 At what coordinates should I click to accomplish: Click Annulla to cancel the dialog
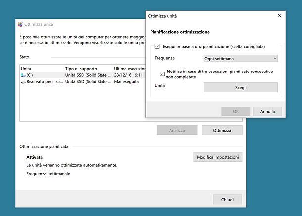pos(267,111)
